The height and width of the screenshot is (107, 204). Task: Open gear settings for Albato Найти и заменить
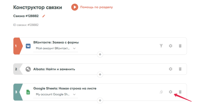(171, 69)
